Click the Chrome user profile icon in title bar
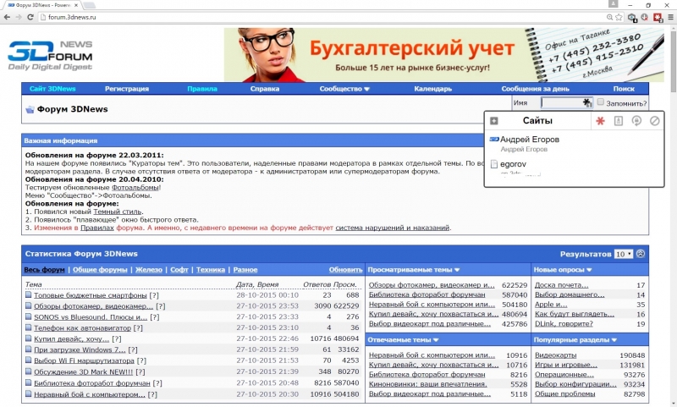This screenshot has height=407, width=677. click(x=613, y=4)
